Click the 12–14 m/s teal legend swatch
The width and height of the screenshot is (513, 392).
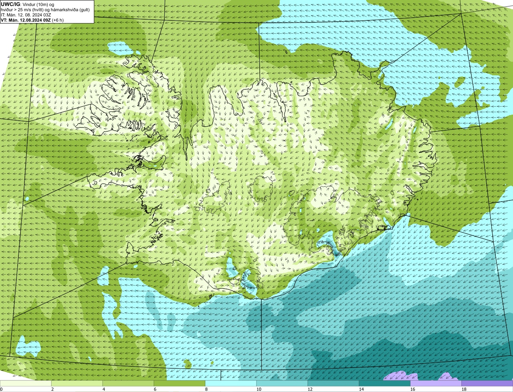[333, 384]
